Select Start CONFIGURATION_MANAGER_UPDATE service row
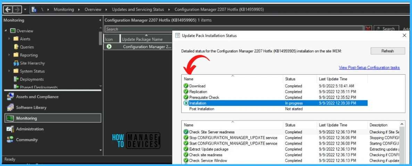Image resolution: width=412 pixels, height=166 pixels. (x=291, y=144)
